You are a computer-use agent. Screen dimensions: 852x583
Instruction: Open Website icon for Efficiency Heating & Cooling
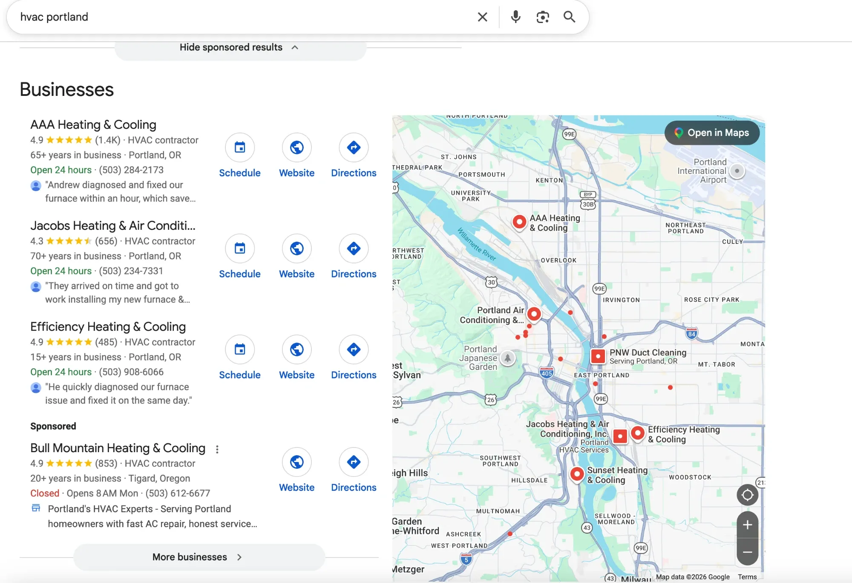297,349
